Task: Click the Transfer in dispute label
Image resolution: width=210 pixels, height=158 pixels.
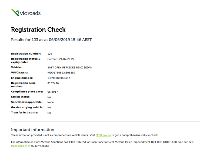Action: pos(24,113)
